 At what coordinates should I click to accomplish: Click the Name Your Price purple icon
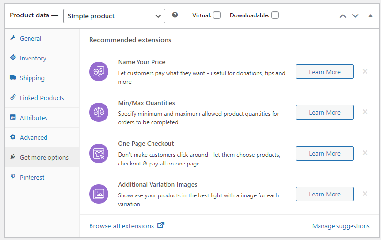[99, 72]
